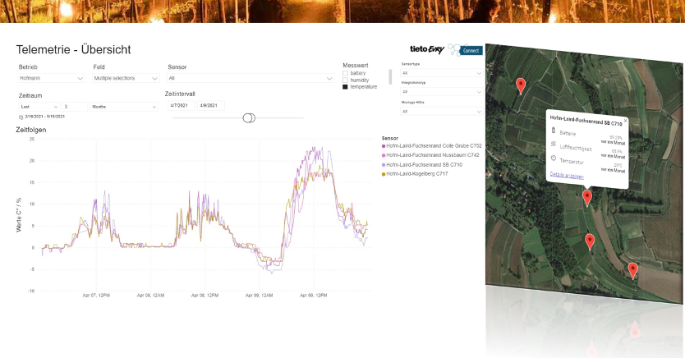Screen dimensions: 685x358
Task: Click the battery icon in the sensor popup
Action: (554, 131)
